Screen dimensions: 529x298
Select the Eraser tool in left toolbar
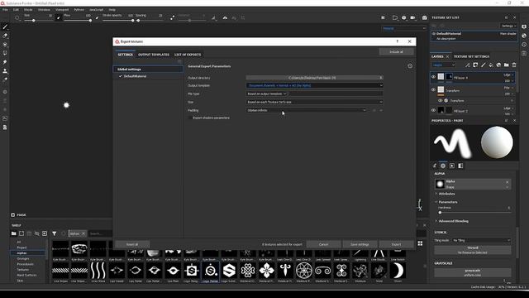(x=5, y=36)
